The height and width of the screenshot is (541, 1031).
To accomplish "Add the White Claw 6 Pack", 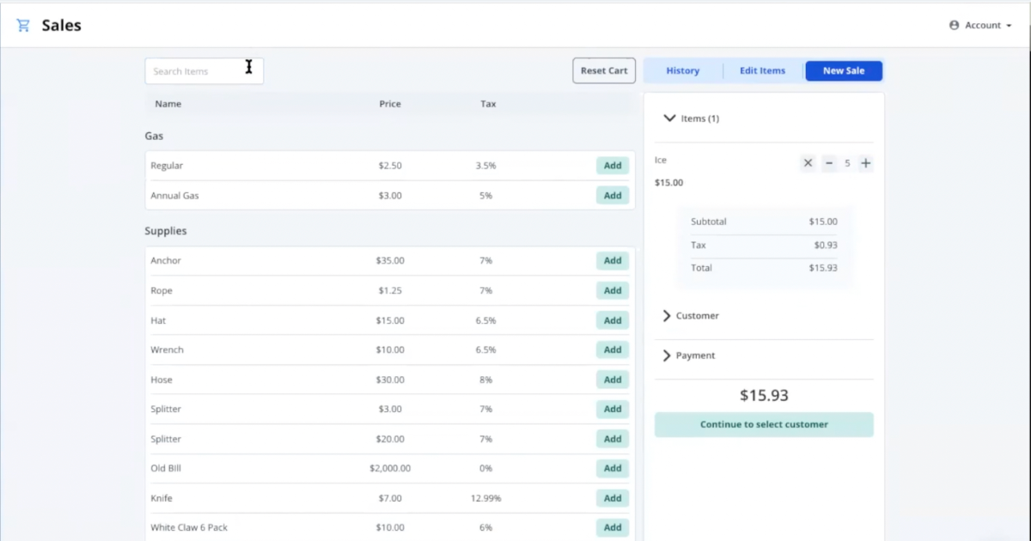I will point(612,527).
